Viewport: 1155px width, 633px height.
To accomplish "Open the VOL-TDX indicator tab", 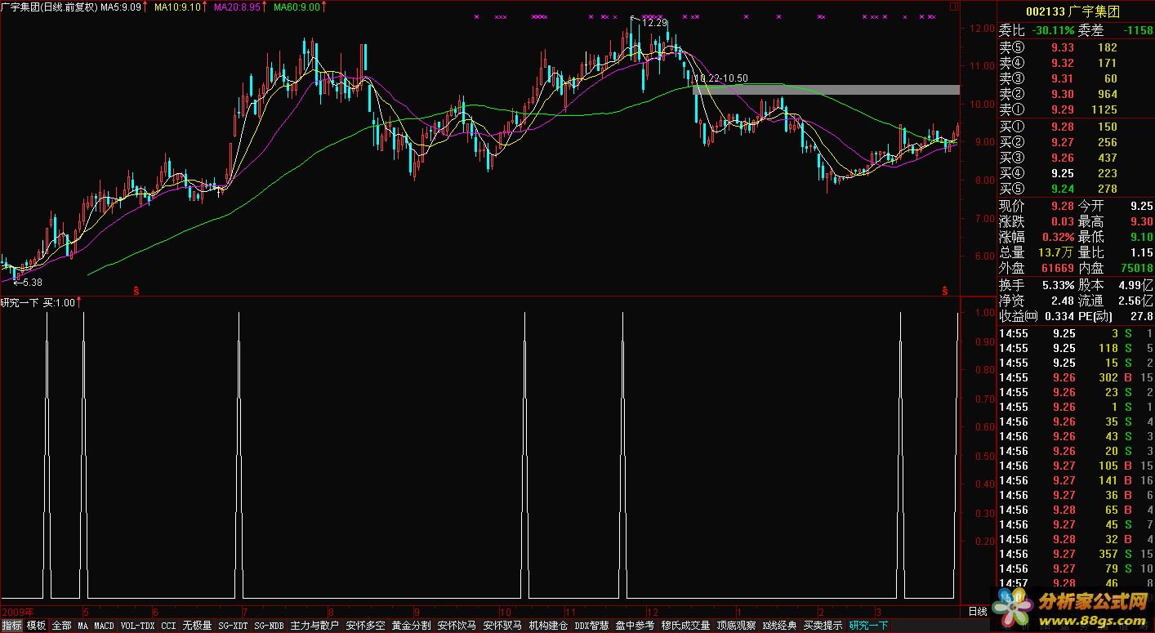I will [137, 626].
